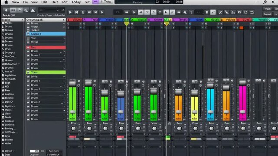
Task: Click the value field showing 650
Action: (x=34, y=151)
